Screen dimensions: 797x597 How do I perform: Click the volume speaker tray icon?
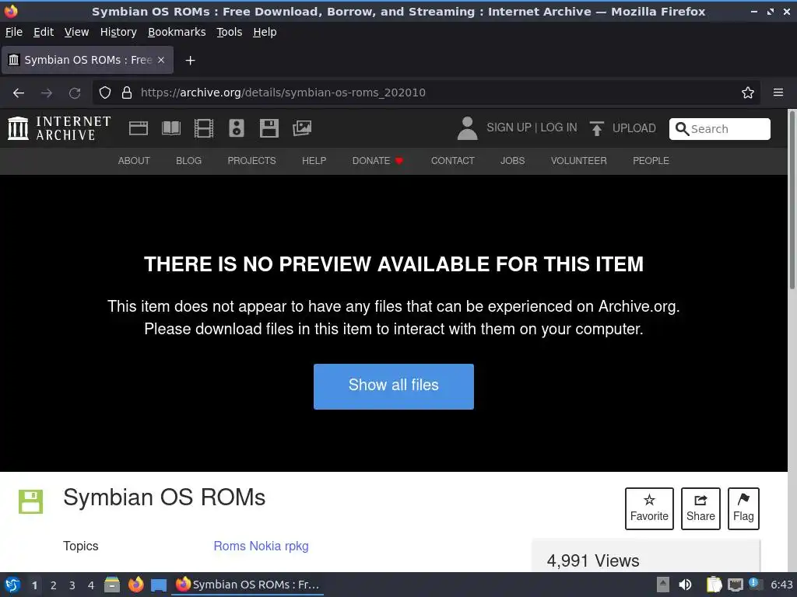pyautogui.click(x=685, y=585)
